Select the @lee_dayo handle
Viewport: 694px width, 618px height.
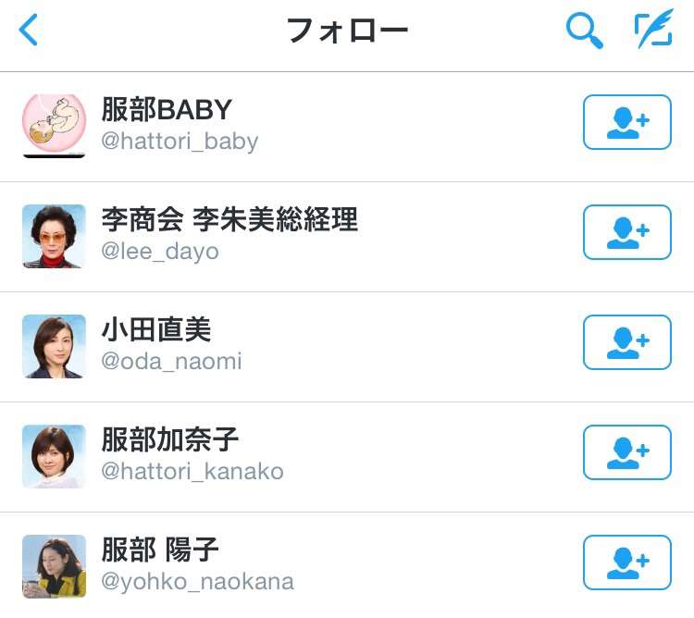pyautogui.click(x=160, y=252)
